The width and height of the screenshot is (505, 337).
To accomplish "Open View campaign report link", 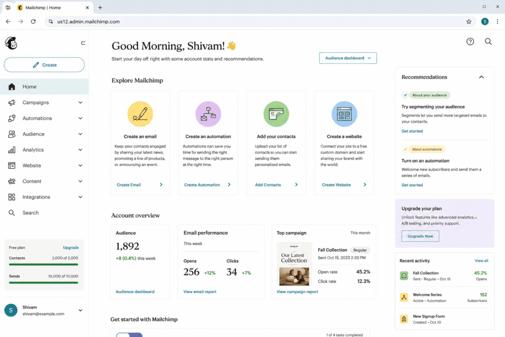I will pyautogui.click(x=297, y=292).
